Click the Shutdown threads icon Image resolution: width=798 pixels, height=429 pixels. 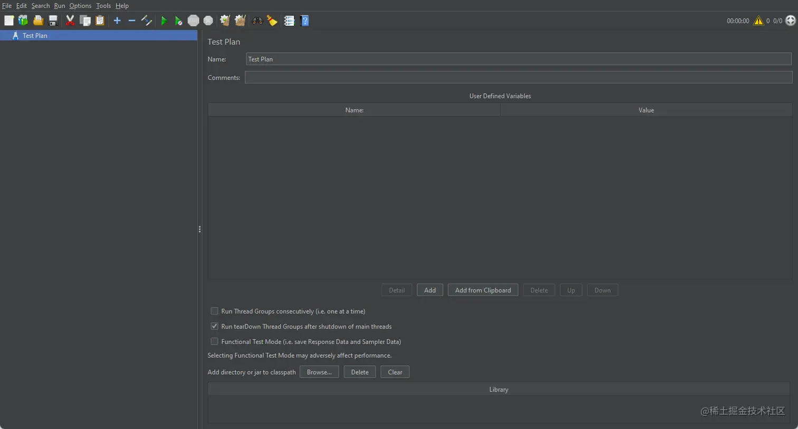pyautogui.click(x=208, y=21)
